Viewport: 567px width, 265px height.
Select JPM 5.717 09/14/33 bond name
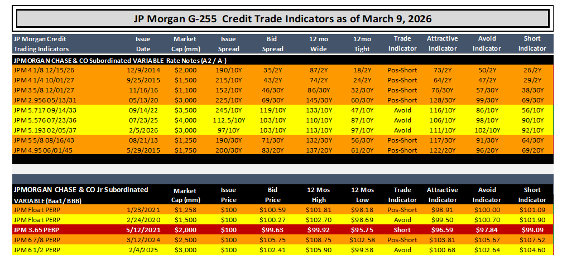[x=45, y=110]
